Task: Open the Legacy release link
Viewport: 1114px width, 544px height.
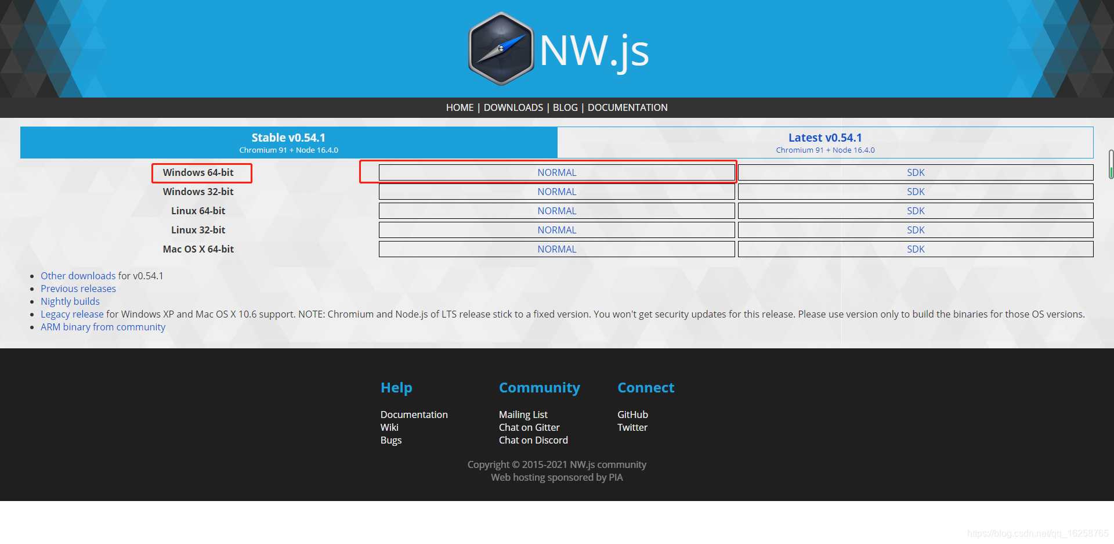Action: click(71, 314)
